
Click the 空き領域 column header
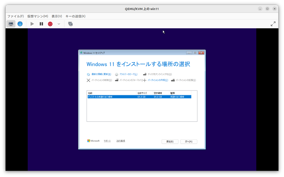pos(161,93)
